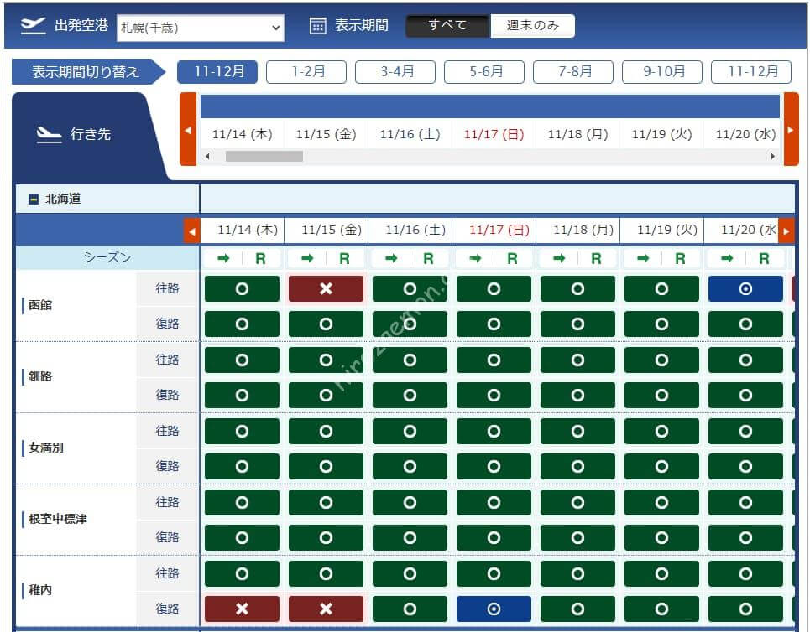Image resolution: width=810 pixels, height=632 pixels.
Task: Select the すべて display period toggle
Action: [447, 25]
